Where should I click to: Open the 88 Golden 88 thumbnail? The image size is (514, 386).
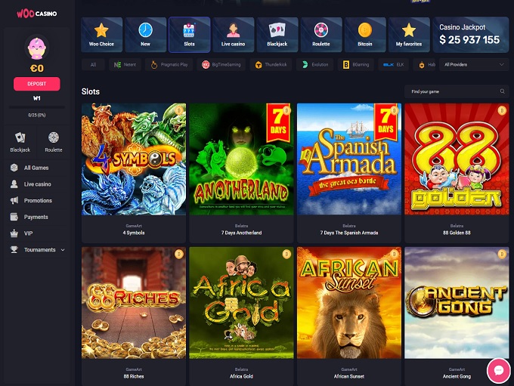(457, 159)
